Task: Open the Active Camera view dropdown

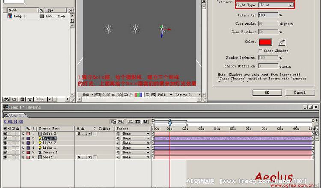Action: 188,94
